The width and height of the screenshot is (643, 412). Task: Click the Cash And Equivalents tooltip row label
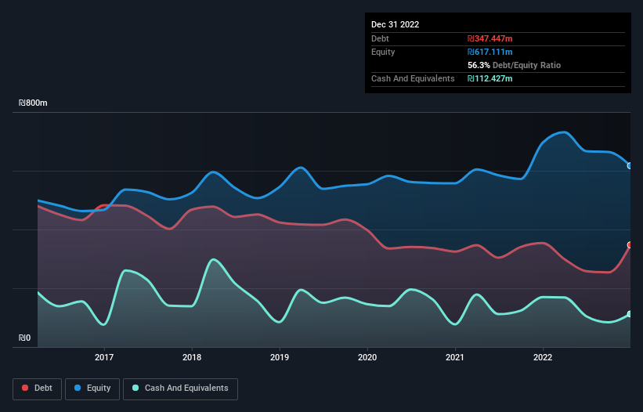[413, 78]
